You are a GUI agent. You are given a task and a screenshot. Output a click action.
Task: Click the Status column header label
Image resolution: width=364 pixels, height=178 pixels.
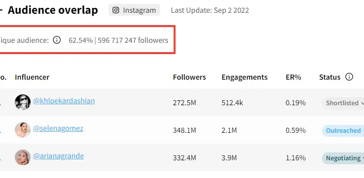tap(329, 77)
